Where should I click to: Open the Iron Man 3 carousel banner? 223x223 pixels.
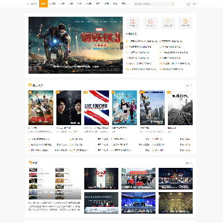click(76, 45)
